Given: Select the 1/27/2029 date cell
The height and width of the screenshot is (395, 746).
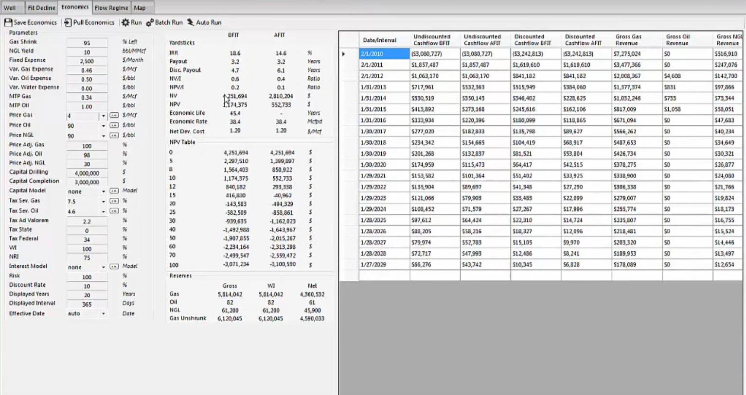Looking at the screenshot, I should click(384, 264).
